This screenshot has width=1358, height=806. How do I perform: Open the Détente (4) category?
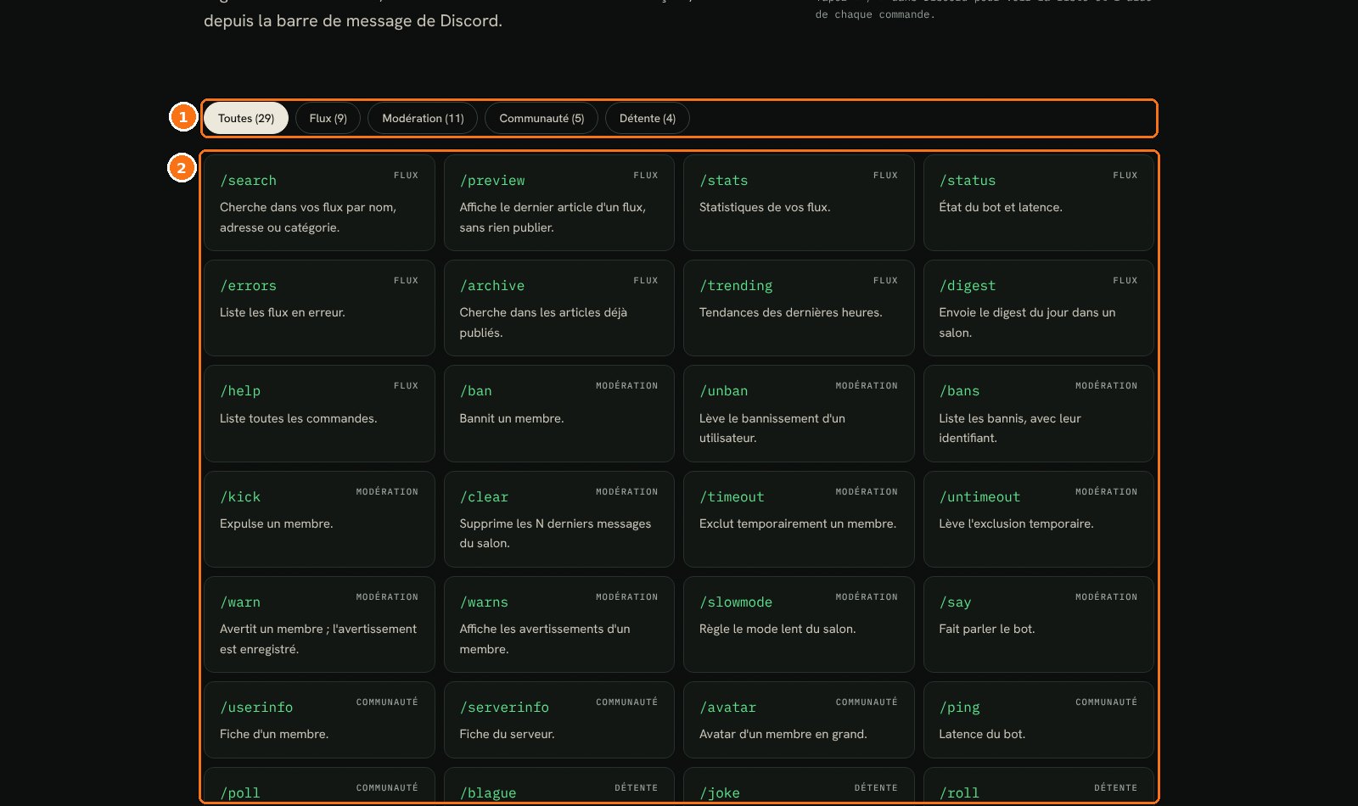click(648, 118)
